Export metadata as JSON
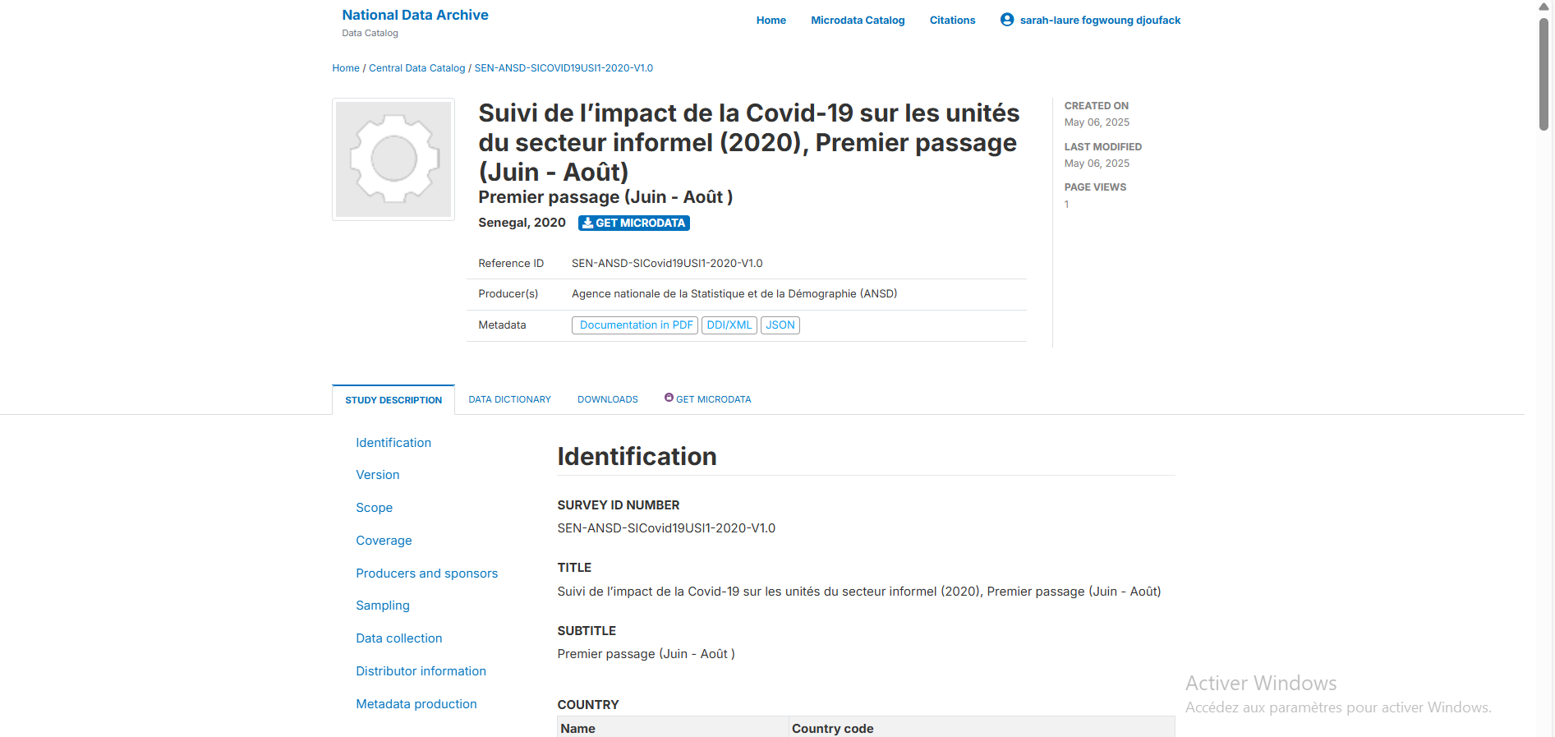 [780, 325]
